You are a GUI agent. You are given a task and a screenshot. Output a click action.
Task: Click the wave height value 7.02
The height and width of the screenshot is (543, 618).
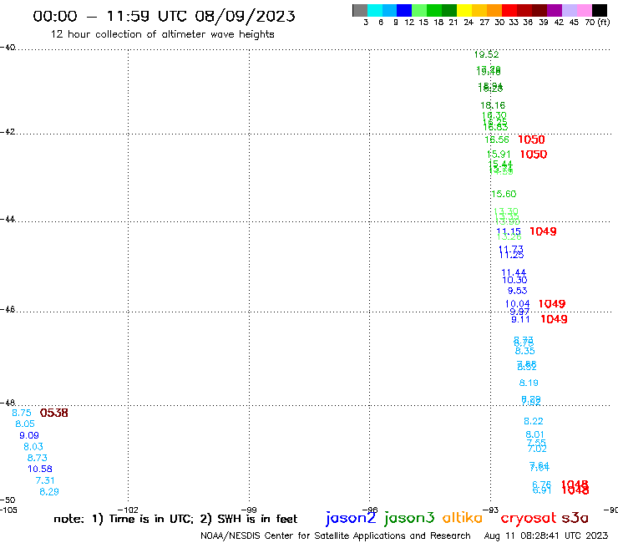point(537,449)
